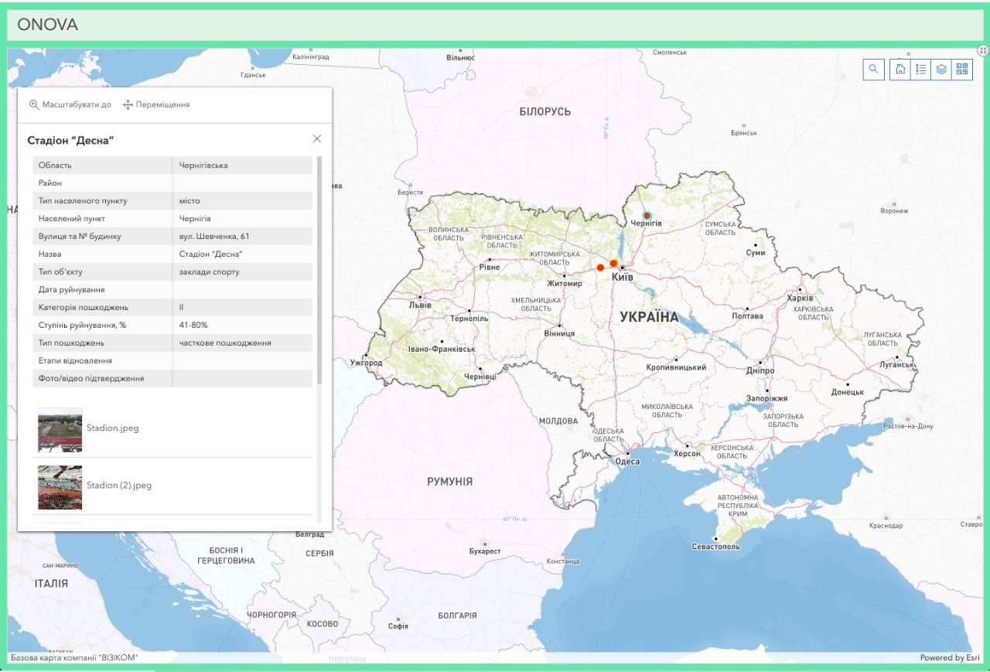Click the ONOVA header title
This screenshot has height=672, width=990.
click(48, 25)
